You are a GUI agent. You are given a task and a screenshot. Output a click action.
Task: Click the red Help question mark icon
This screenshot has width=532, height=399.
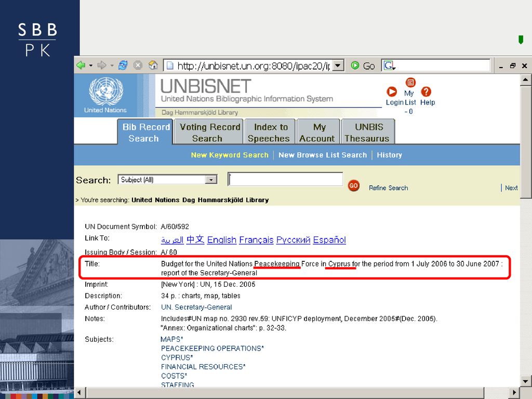(x=426, y=91)
